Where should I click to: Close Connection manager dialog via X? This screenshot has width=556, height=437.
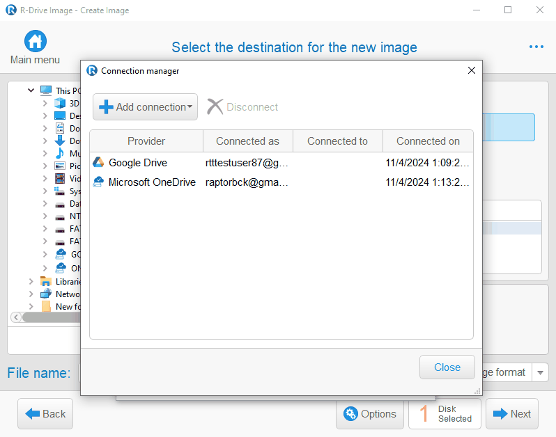471,70
